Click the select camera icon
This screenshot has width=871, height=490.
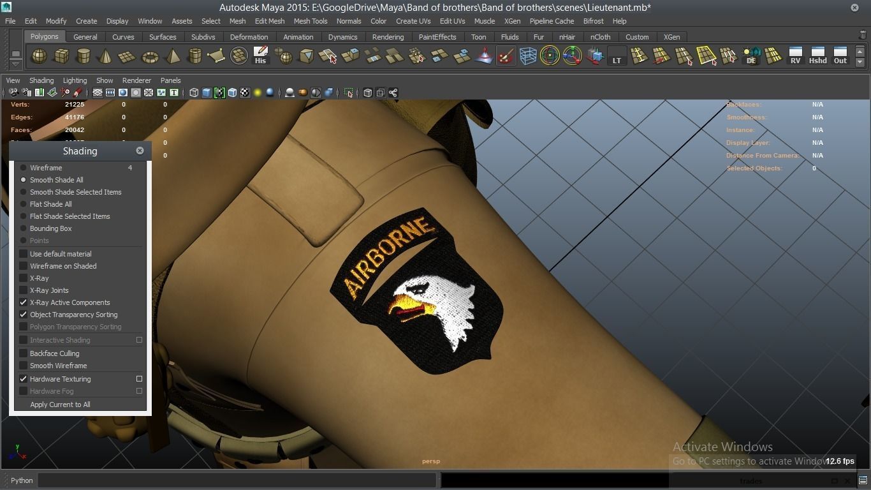13,93
